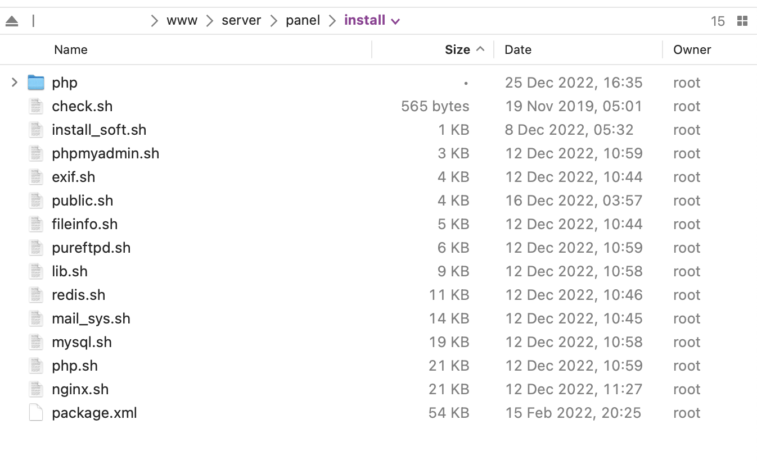Click the redis.sh script file icon
757x465 pixels.
[x=36, y=295]
